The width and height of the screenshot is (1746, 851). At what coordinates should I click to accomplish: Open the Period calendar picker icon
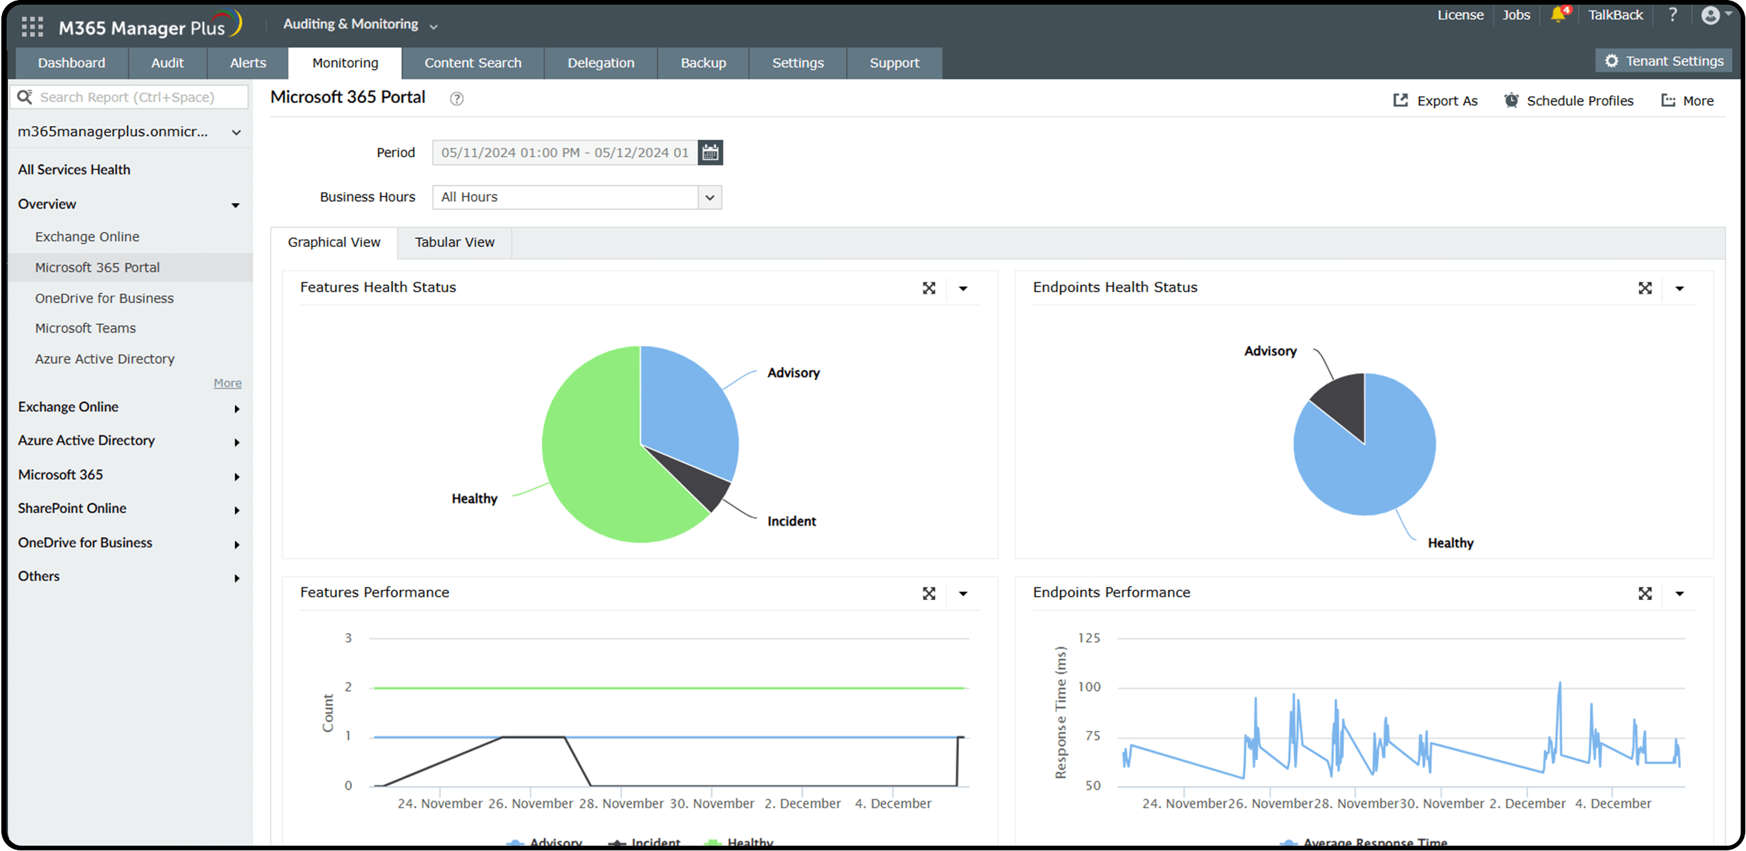[710, 153]
